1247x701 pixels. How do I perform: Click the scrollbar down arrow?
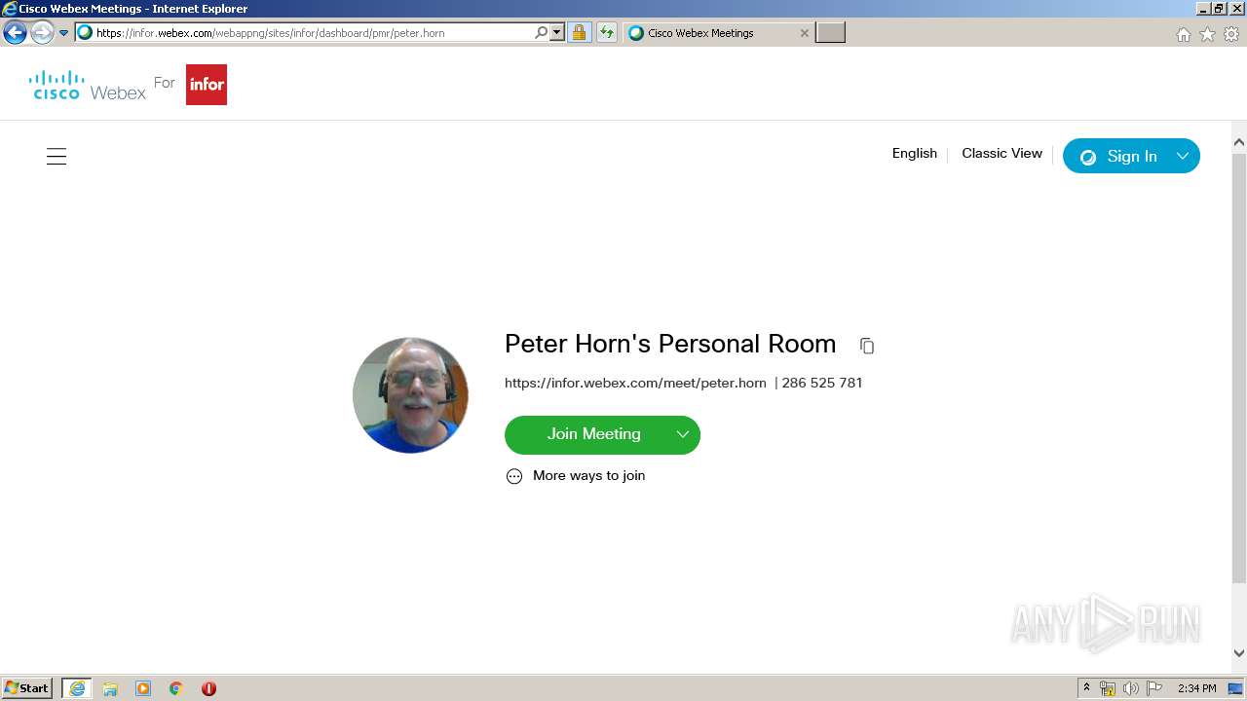[x=1239, y=654]
